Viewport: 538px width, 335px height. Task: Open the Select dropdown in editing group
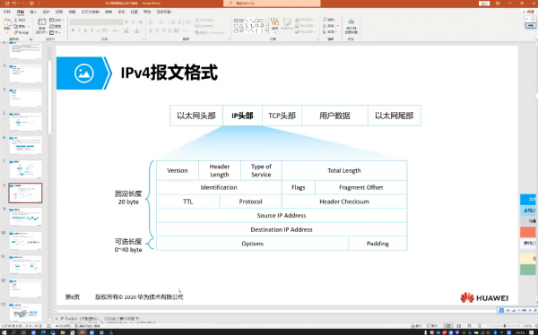(x=329, y=32)
